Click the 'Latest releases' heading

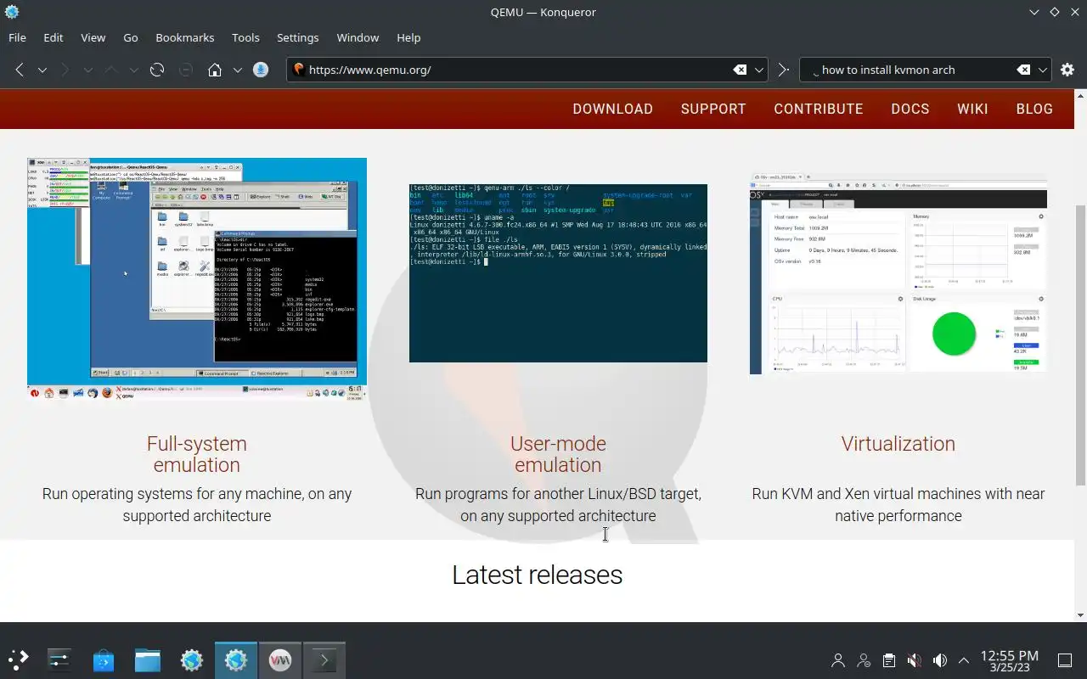(538, 575)
